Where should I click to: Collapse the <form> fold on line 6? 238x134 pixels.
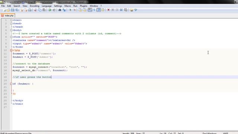[x=11, y=37]
